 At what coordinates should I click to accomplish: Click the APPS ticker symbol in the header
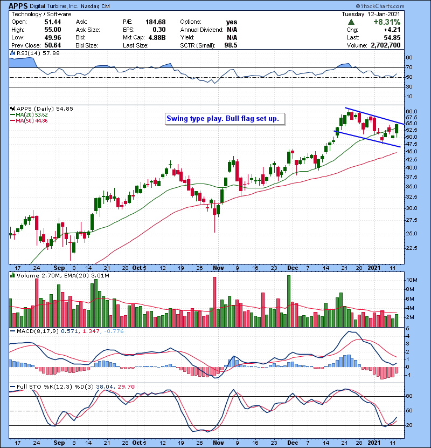point(18,6)
